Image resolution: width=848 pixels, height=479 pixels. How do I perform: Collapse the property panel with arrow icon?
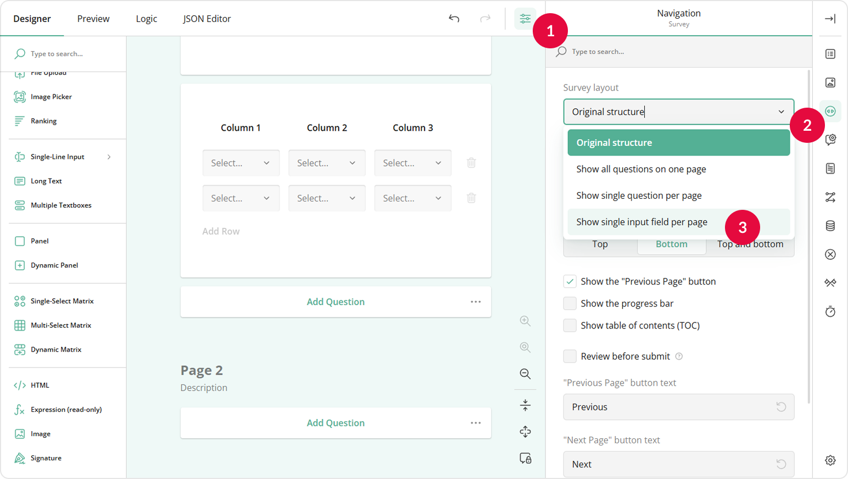pyautogui.click(x=830, y=19)
